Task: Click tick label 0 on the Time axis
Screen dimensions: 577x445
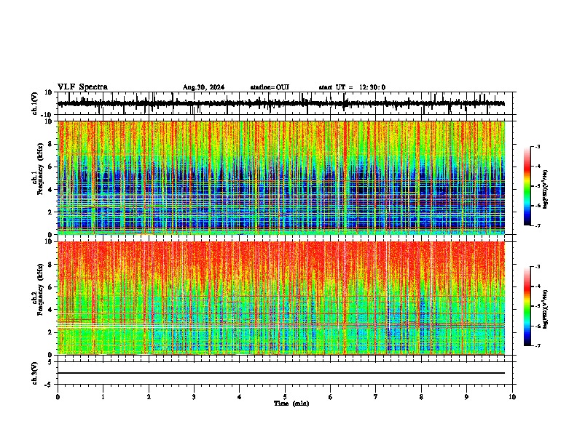Action: (58, 397)
